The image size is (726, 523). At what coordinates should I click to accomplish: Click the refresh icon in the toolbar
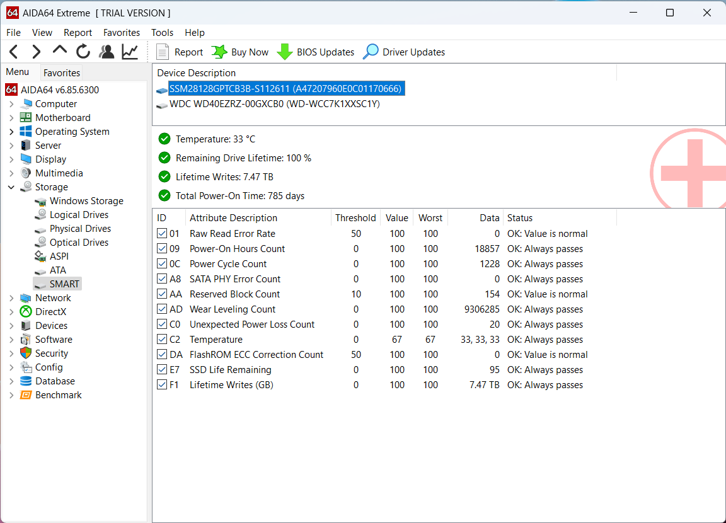pos(83,51)
